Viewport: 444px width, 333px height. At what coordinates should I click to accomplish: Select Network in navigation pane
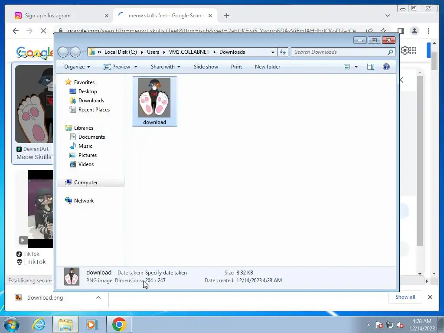[84, 200]
